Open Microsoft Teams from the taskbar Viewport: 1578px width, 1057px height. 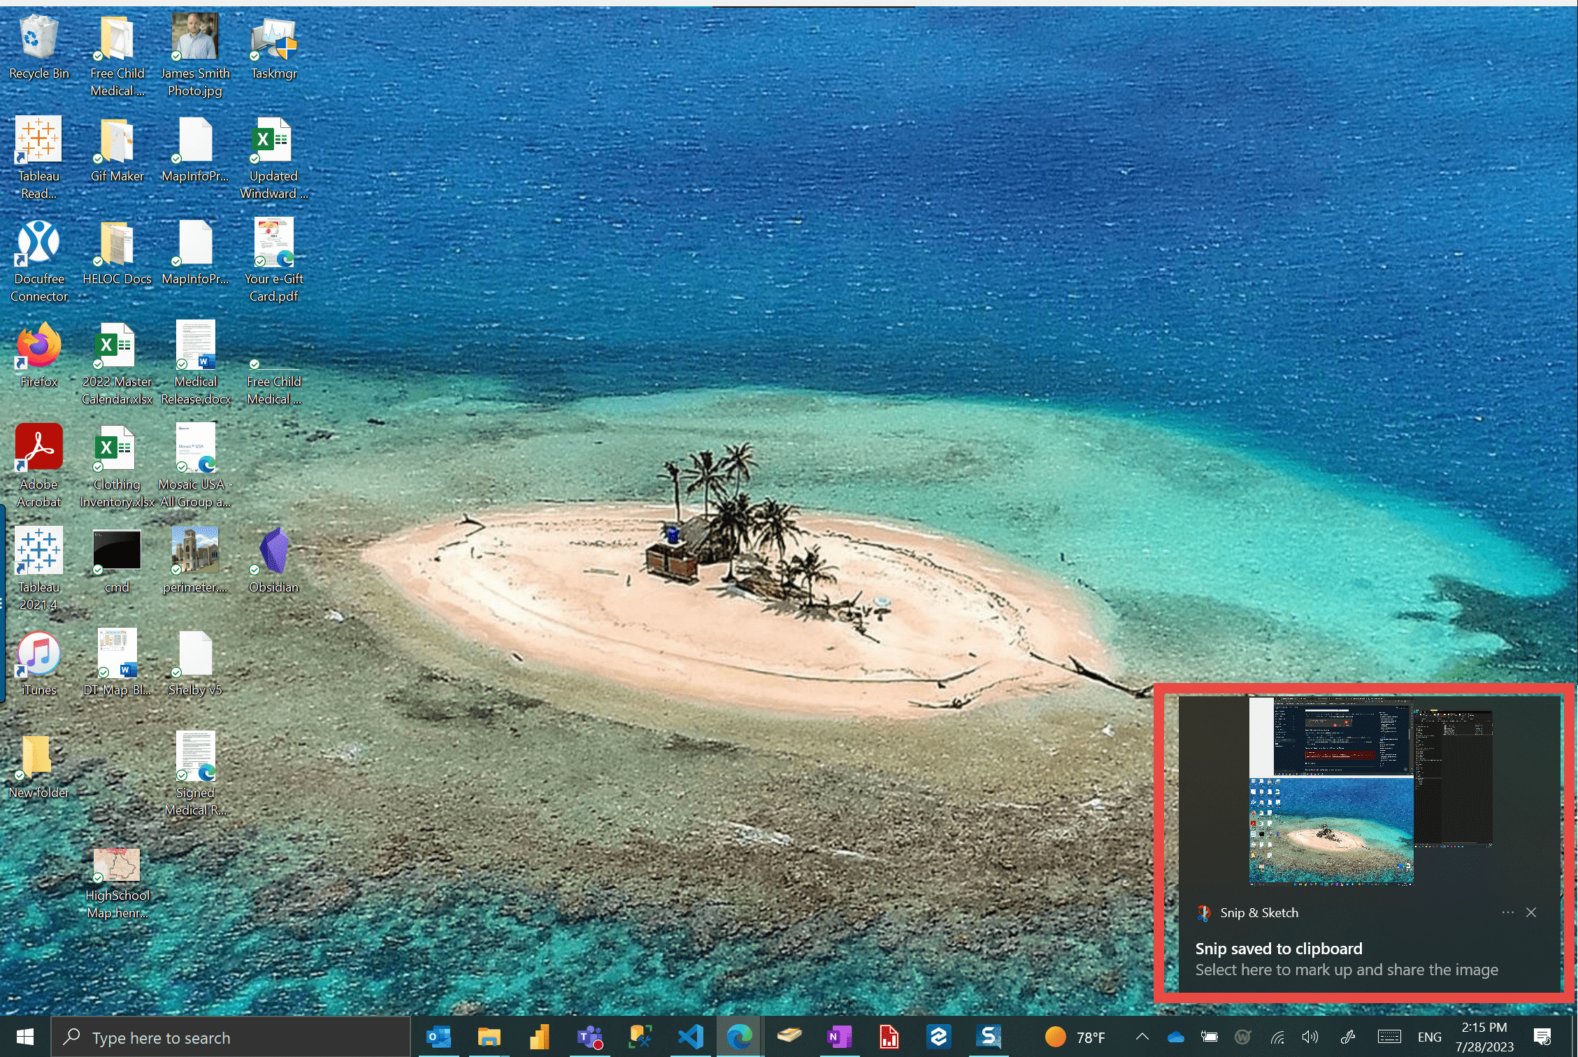tap(590, 1037)
